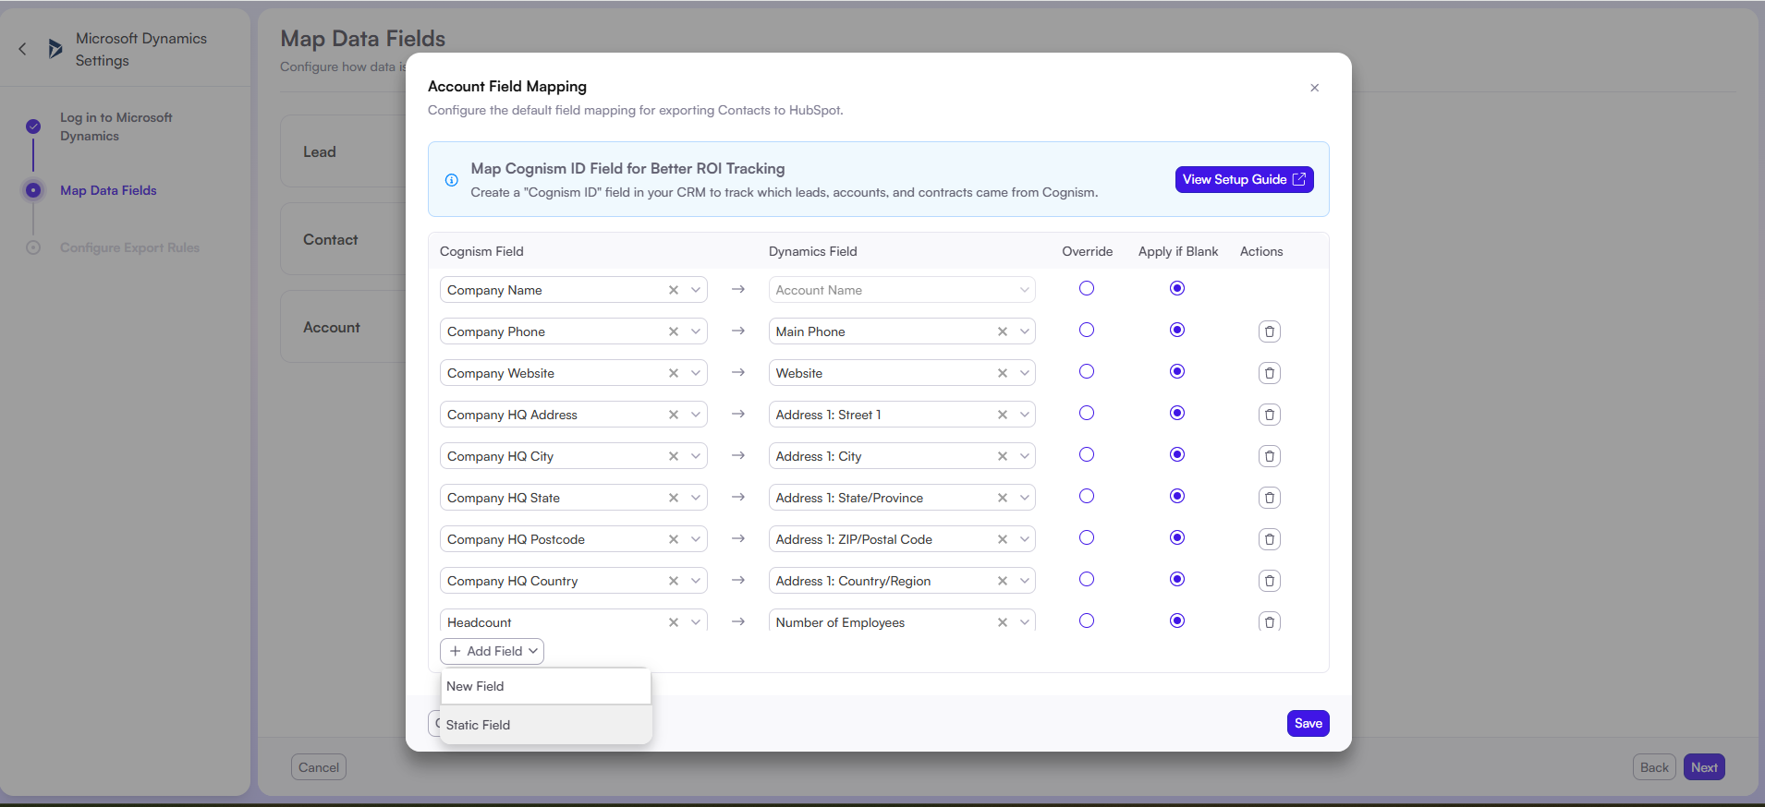Click the back arrow beside Microsoft Dynamics Settings
Screen dimensions: 1765x807
point(23,49)
